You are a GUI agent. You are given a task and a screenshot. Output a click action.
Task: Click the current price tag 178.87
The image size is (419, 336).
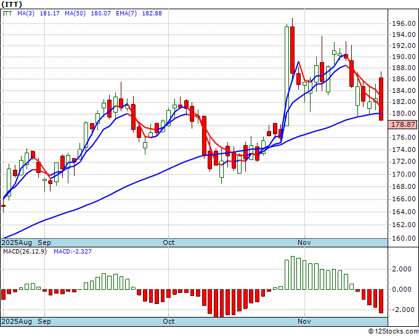pyautogui.click(x=403, y=124)
